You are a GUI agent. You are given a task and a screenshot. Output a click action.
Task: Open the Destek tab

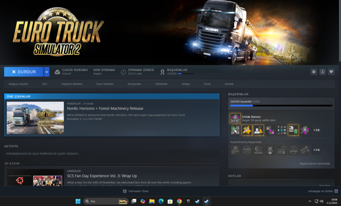click(x=229, y=84)
